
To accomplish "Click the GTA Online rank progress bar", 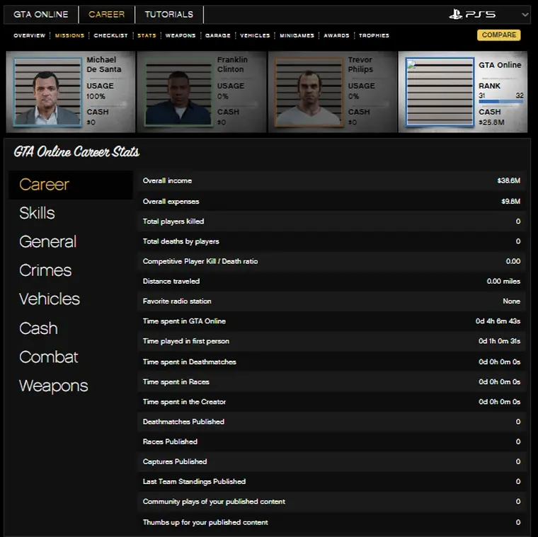I will coord(501,101).
